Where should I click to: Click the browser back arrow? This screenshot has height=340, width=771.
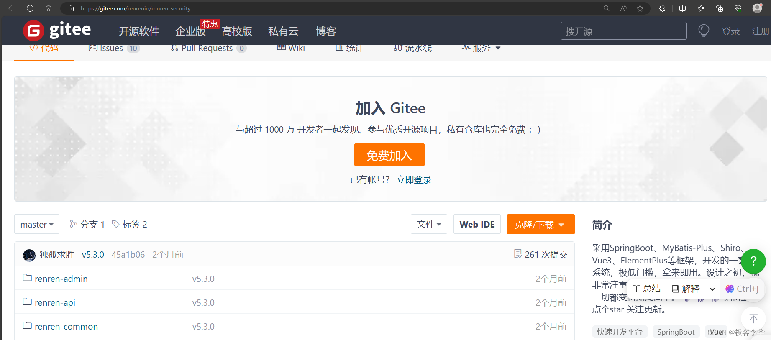point(12,8)
